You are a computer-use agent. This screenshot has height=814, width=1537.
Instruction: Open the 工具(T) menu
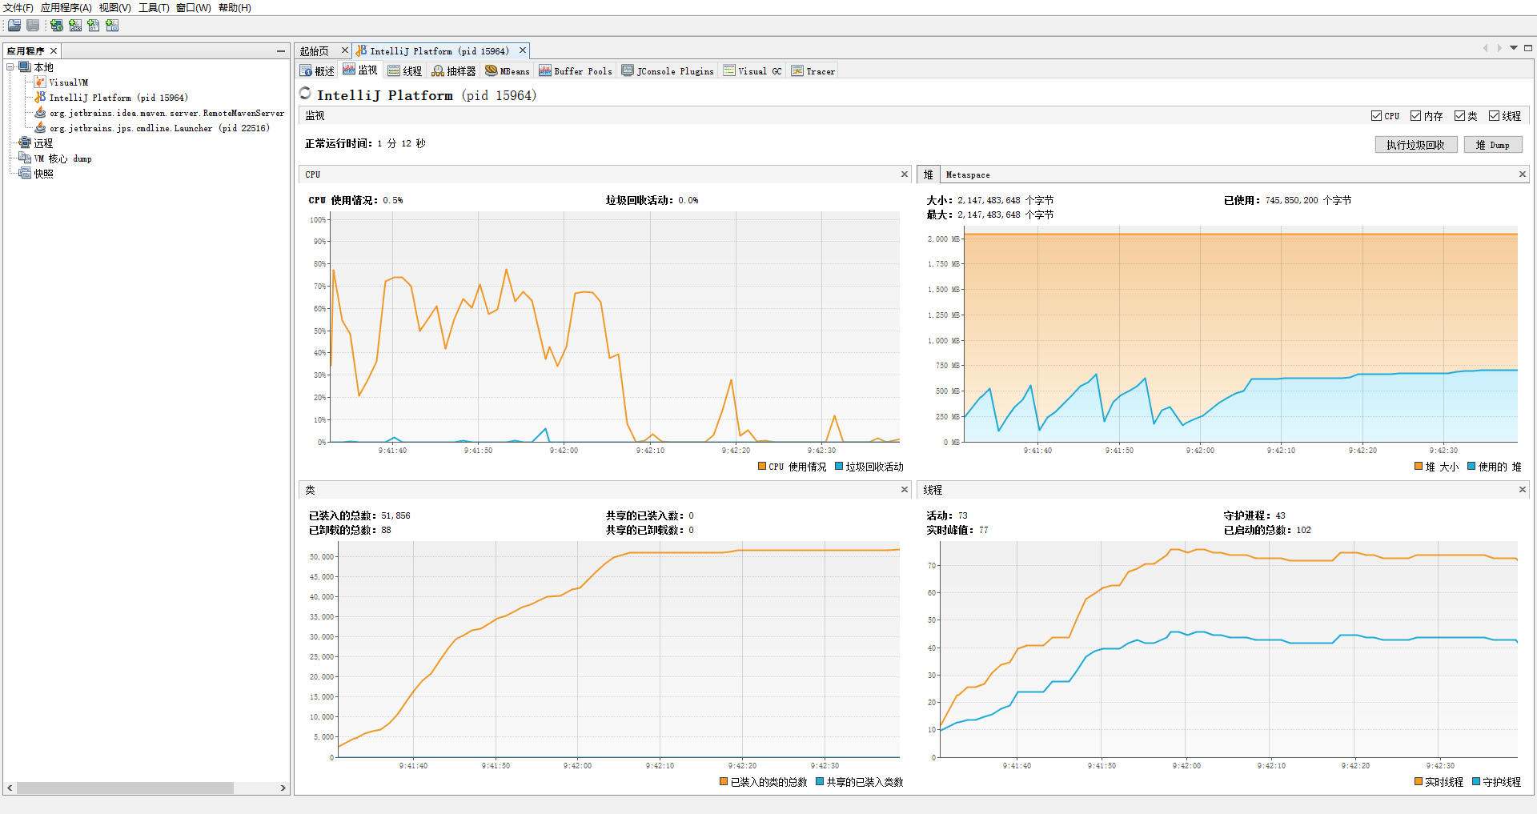(154, 8)
